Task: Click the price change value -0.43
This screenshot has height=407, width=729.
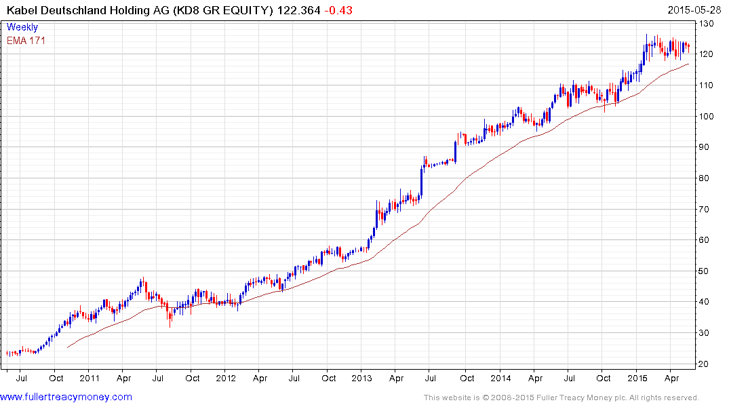Action: [338, 10]
